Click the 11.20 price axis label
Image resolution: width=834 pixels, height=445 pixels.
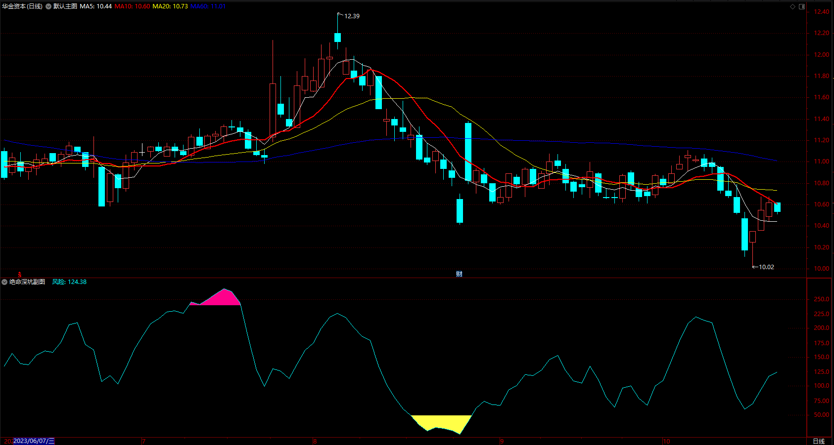click(x=822, y=140)
